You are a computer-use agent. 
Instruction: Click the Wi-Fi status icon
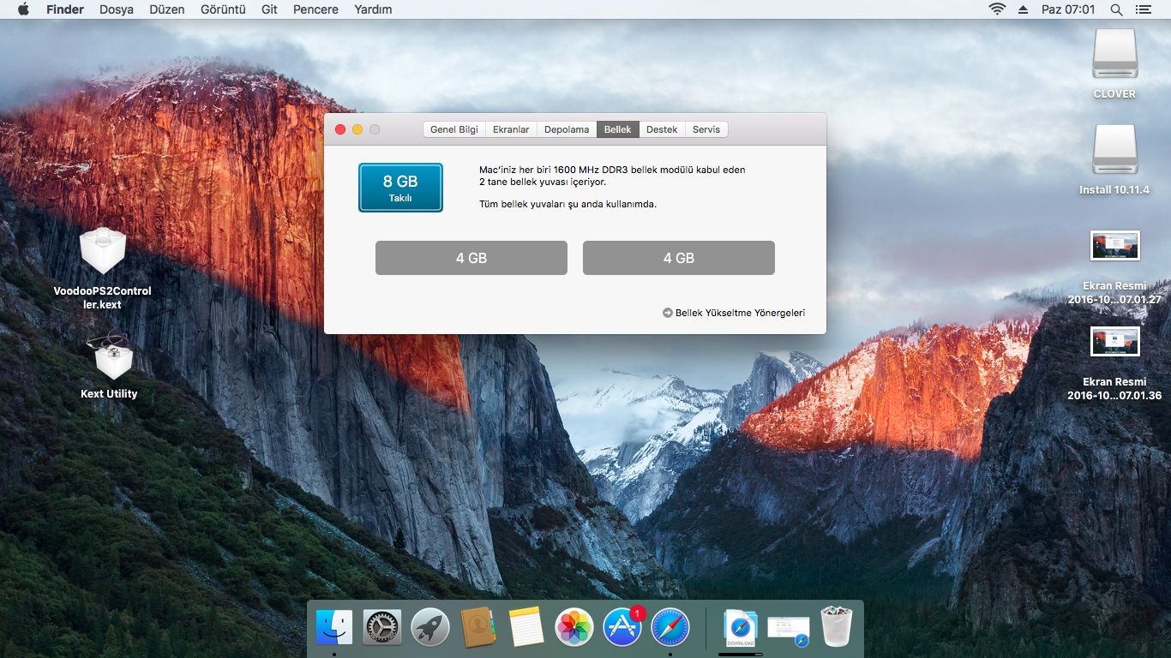(997, 9)
